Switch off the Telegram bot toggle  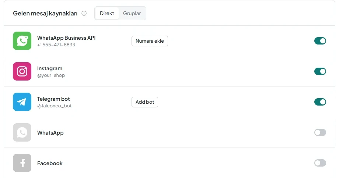[320, 102]
